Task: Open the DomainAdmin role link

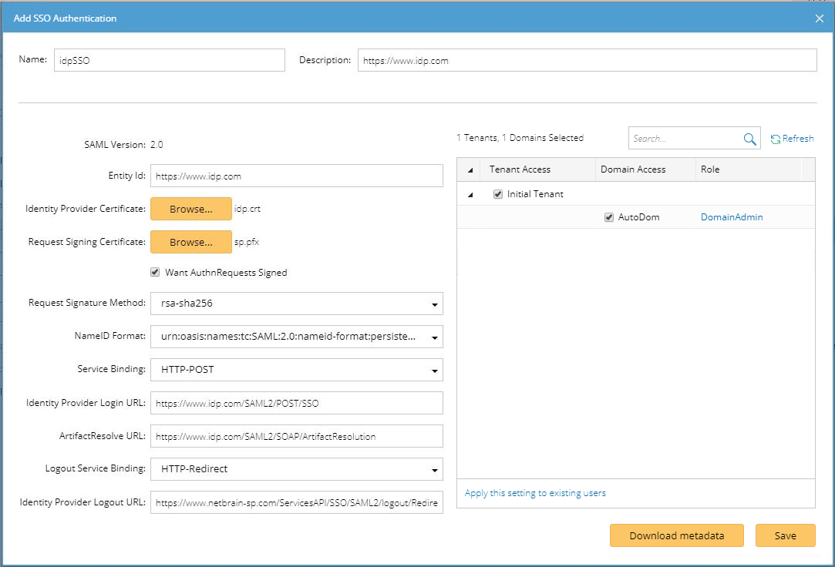Action: pos(731,217)
